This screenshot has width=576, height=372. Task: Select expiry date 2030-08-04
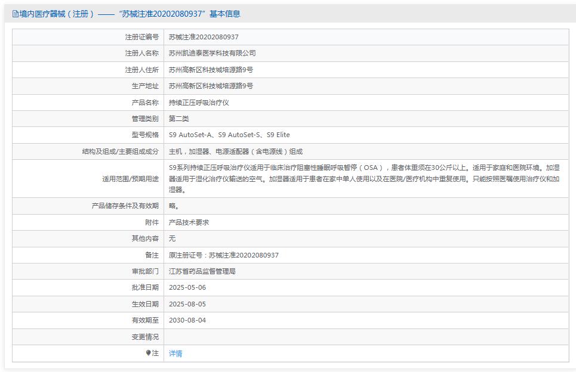187,320
